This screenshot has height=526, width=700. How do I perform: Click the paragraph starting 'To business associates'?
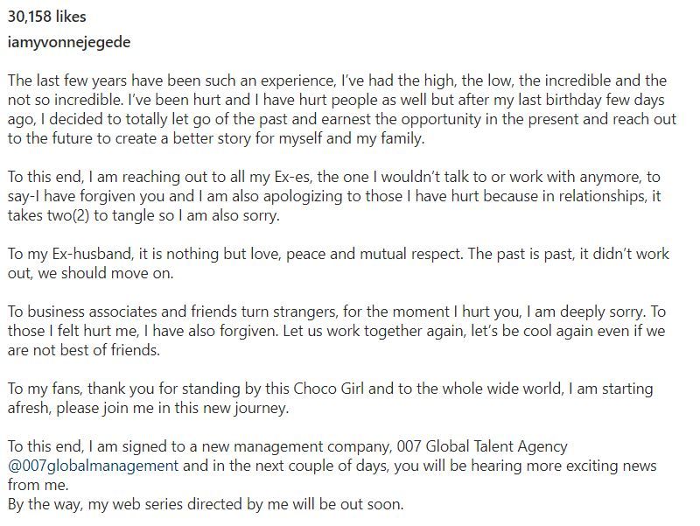coord(337,331)
